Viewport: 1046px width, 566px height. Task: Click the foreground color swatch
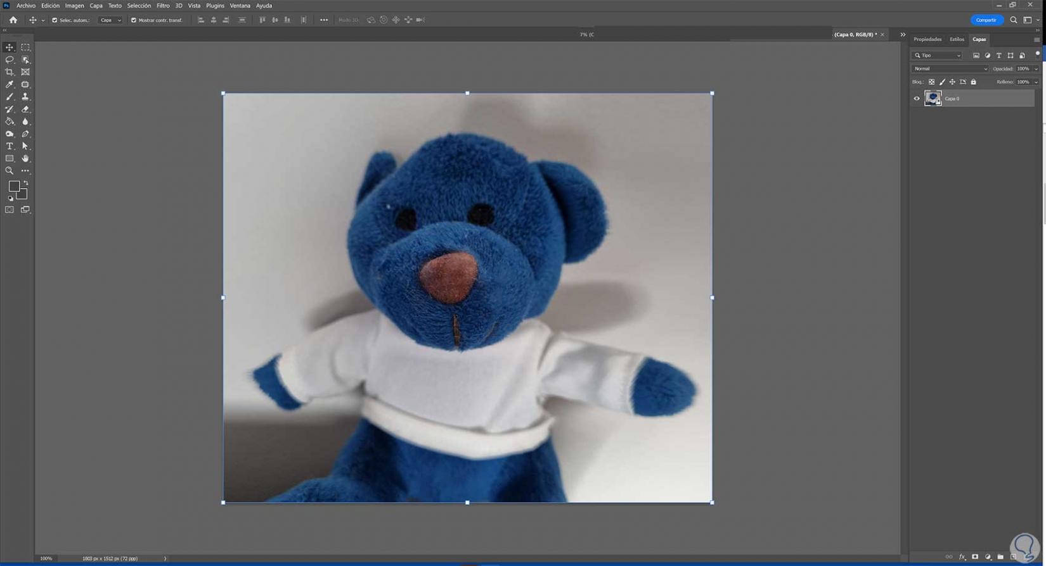click(14, 186)
